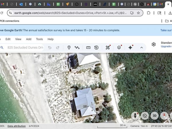Open browser downloads

(170, 13)
